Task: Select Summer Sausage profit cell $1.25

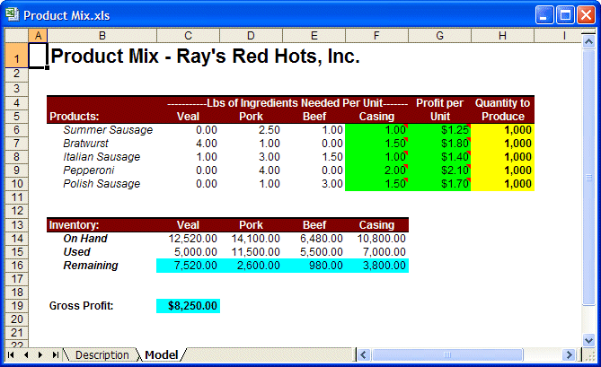Action: coord(439,130)
